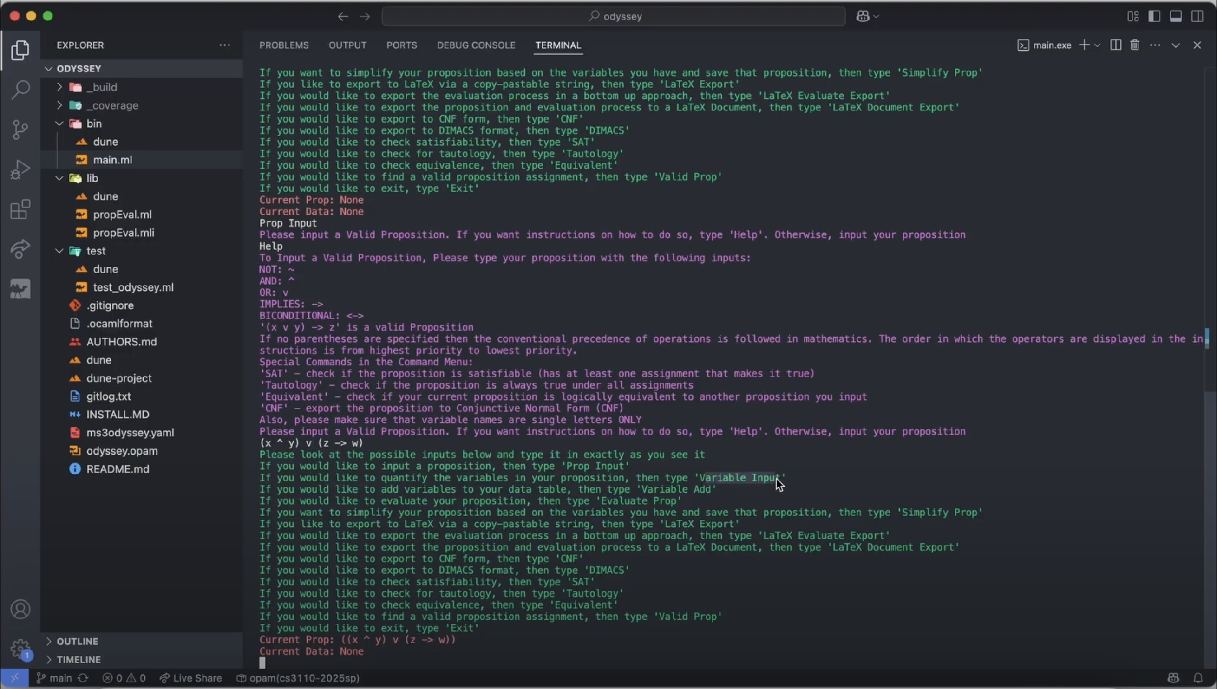This screenshot has width=1217, height=689.
Task: Toggle the primary side bar visibility
Action: pyautogui.click(x=1154, y=16)
